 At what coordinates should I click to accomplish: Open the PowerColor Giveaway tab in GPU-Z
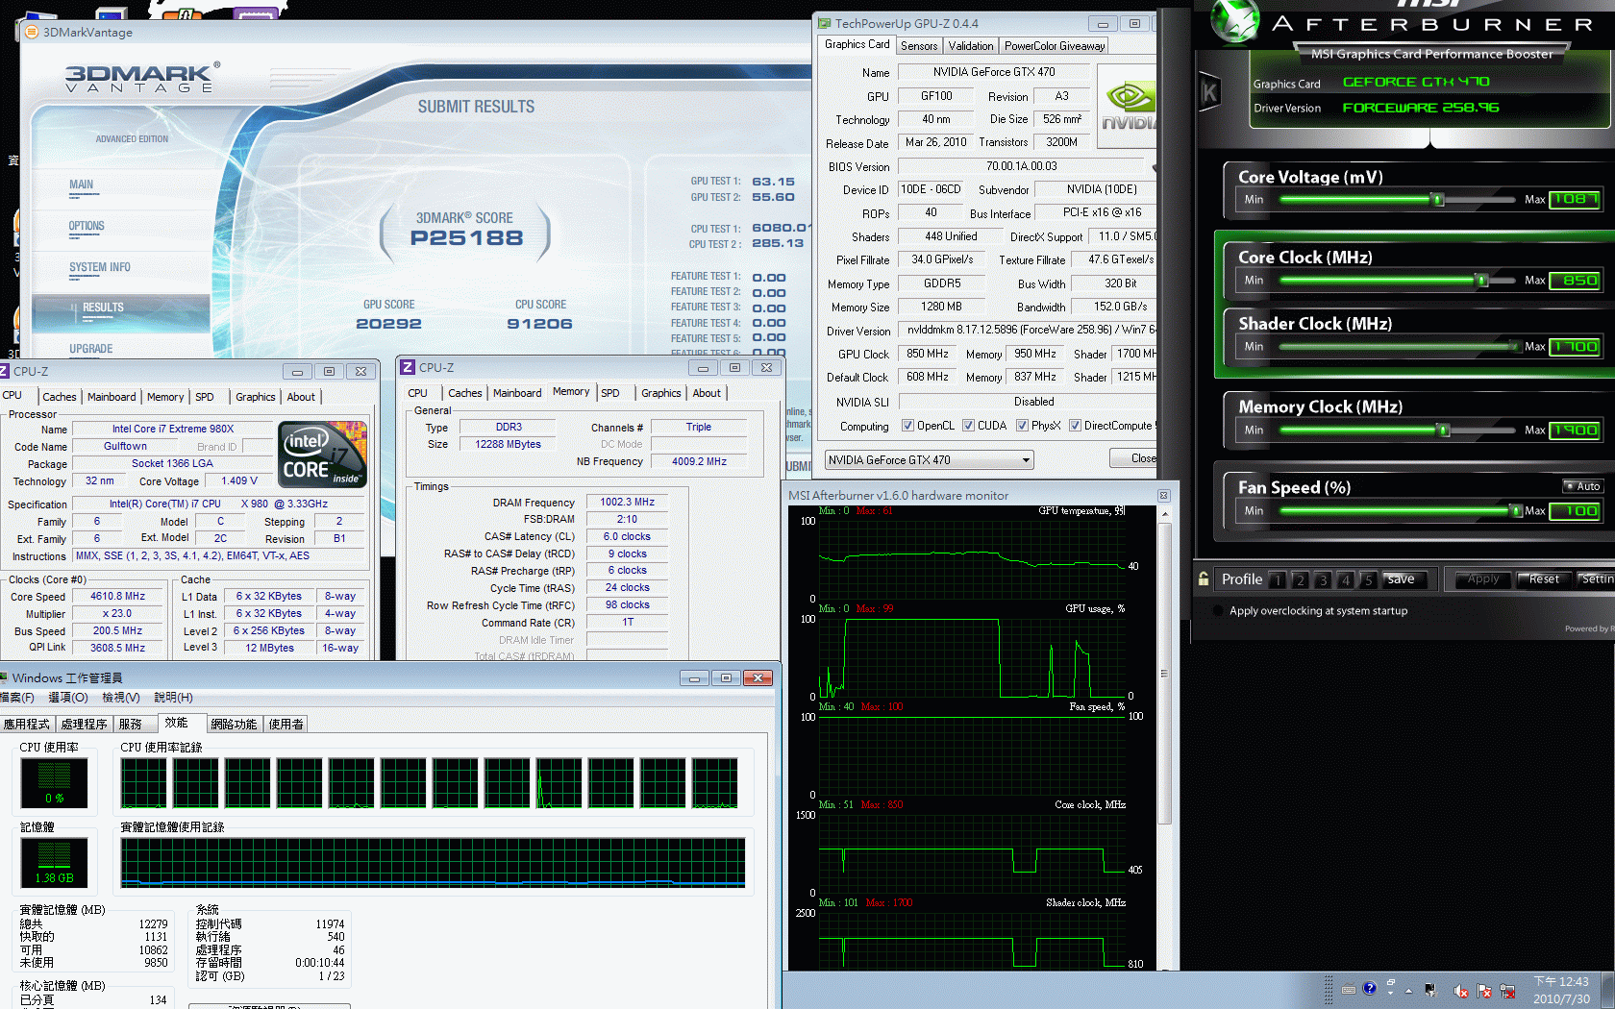[x=1055, y=46]
